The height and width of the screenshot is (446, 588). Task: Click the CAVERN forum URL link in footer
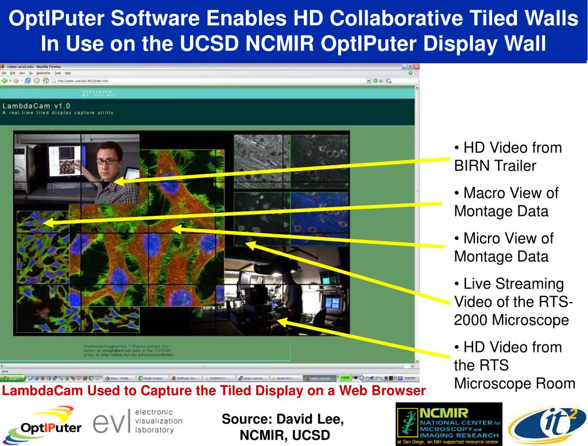point(137,355)
